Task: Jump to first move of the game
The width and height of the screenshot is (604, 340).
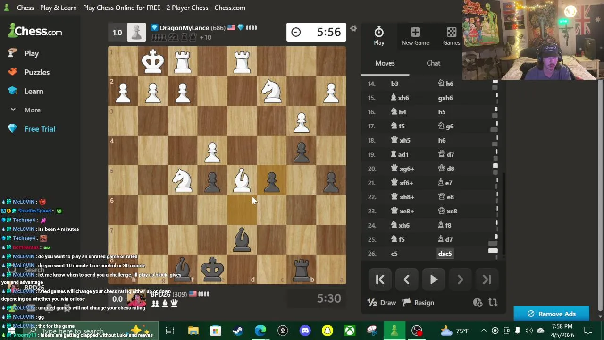Action: point(380,280)
